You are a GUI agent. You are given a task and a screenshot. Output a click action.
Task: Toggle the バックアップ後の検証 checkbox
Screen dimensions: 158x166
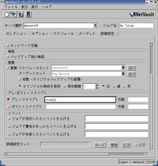click(8, 57)
